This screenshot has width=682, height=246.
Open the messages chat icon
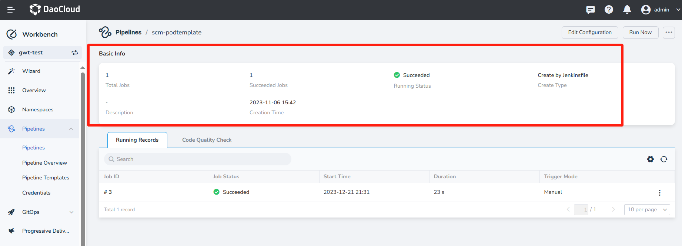point(590,10)
